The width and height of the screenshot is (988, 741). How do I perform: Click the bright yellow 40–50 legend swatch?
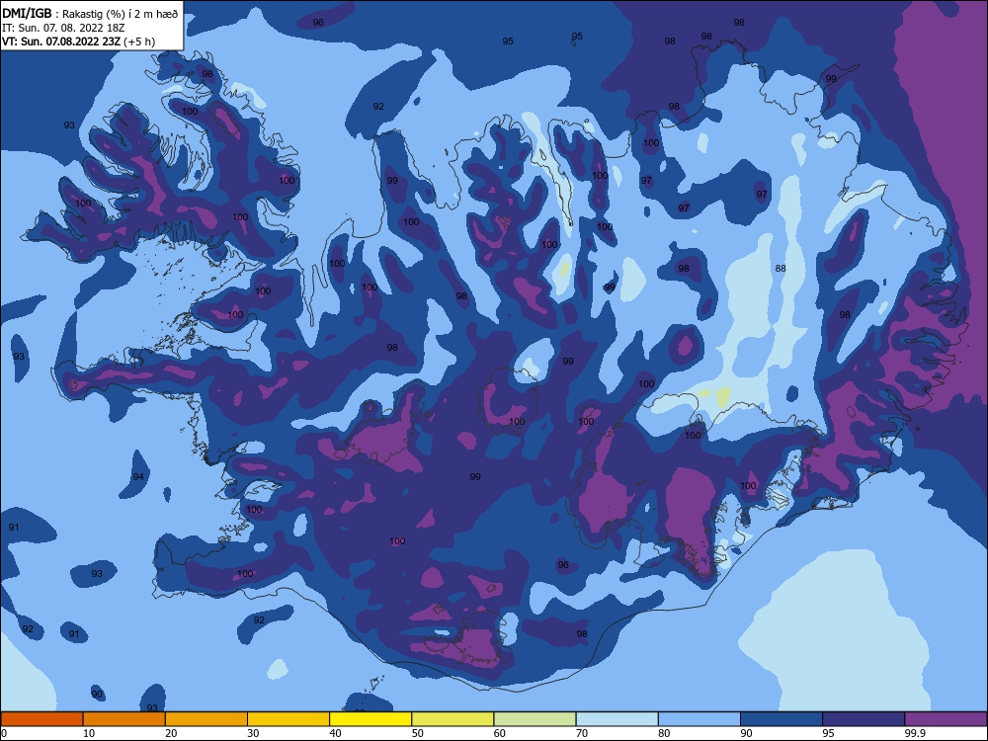point(370,719)
